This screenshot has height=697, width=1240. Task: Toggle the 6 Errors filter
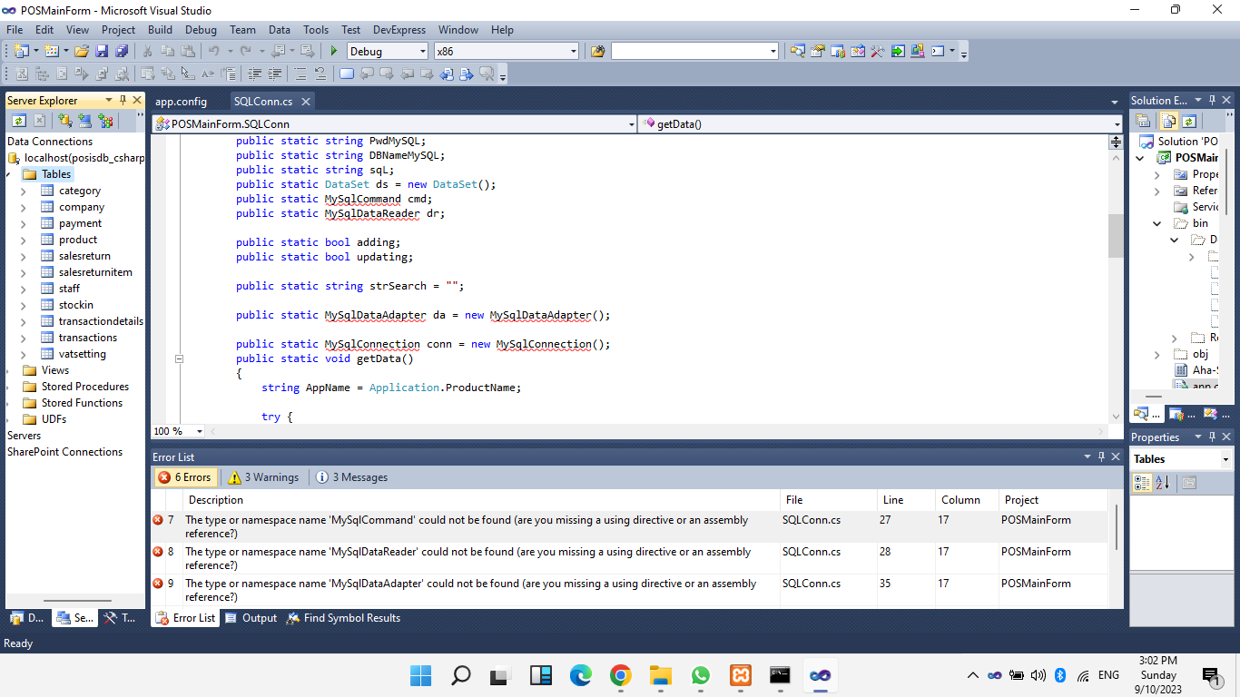[x=185, y=477]
